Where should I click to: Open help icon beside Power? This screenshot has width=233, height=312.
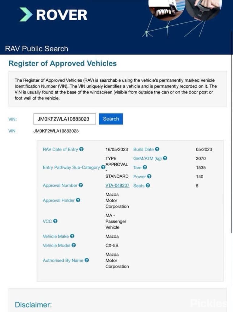pyautogui.click(x=149, y=176)
